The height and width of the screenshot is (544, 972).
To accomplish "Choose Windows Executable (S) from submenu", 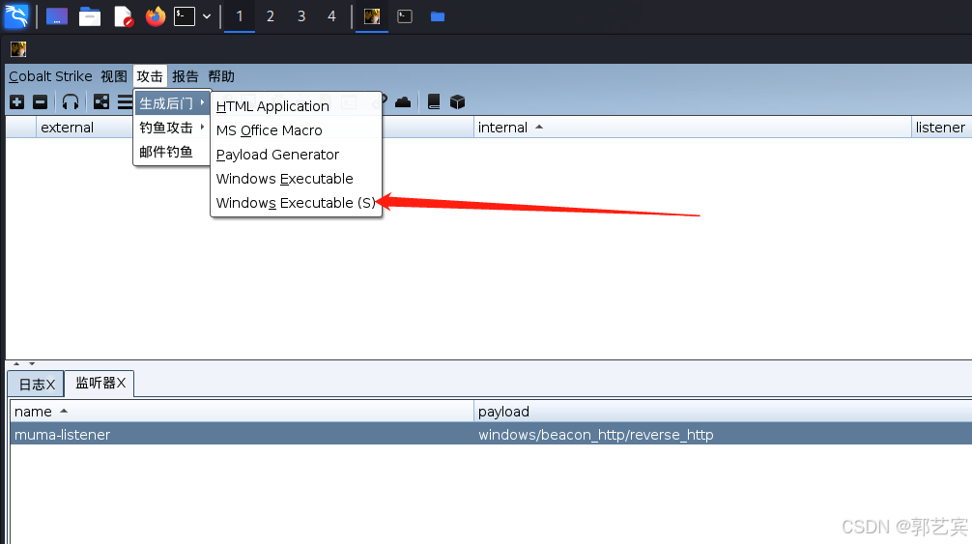I will 296,203.
